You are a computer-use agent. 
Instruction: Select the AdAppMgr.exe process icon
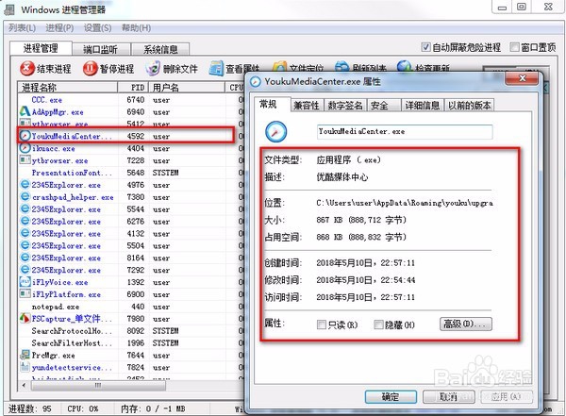pos(25,111)
